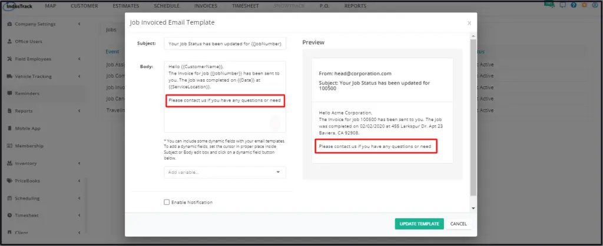Viewport: 603px width, 246px height.
Task: Click the CANCEL button
Action: [458, 224]
